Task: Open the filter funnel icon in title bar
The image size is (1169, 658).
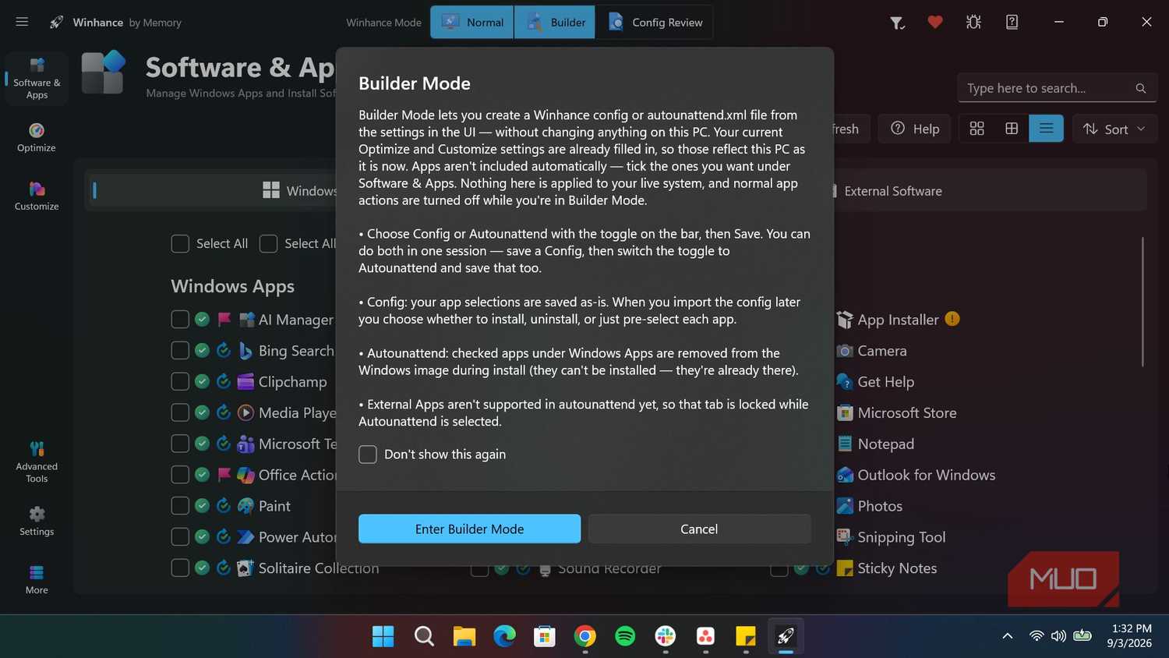Action: 897,23
